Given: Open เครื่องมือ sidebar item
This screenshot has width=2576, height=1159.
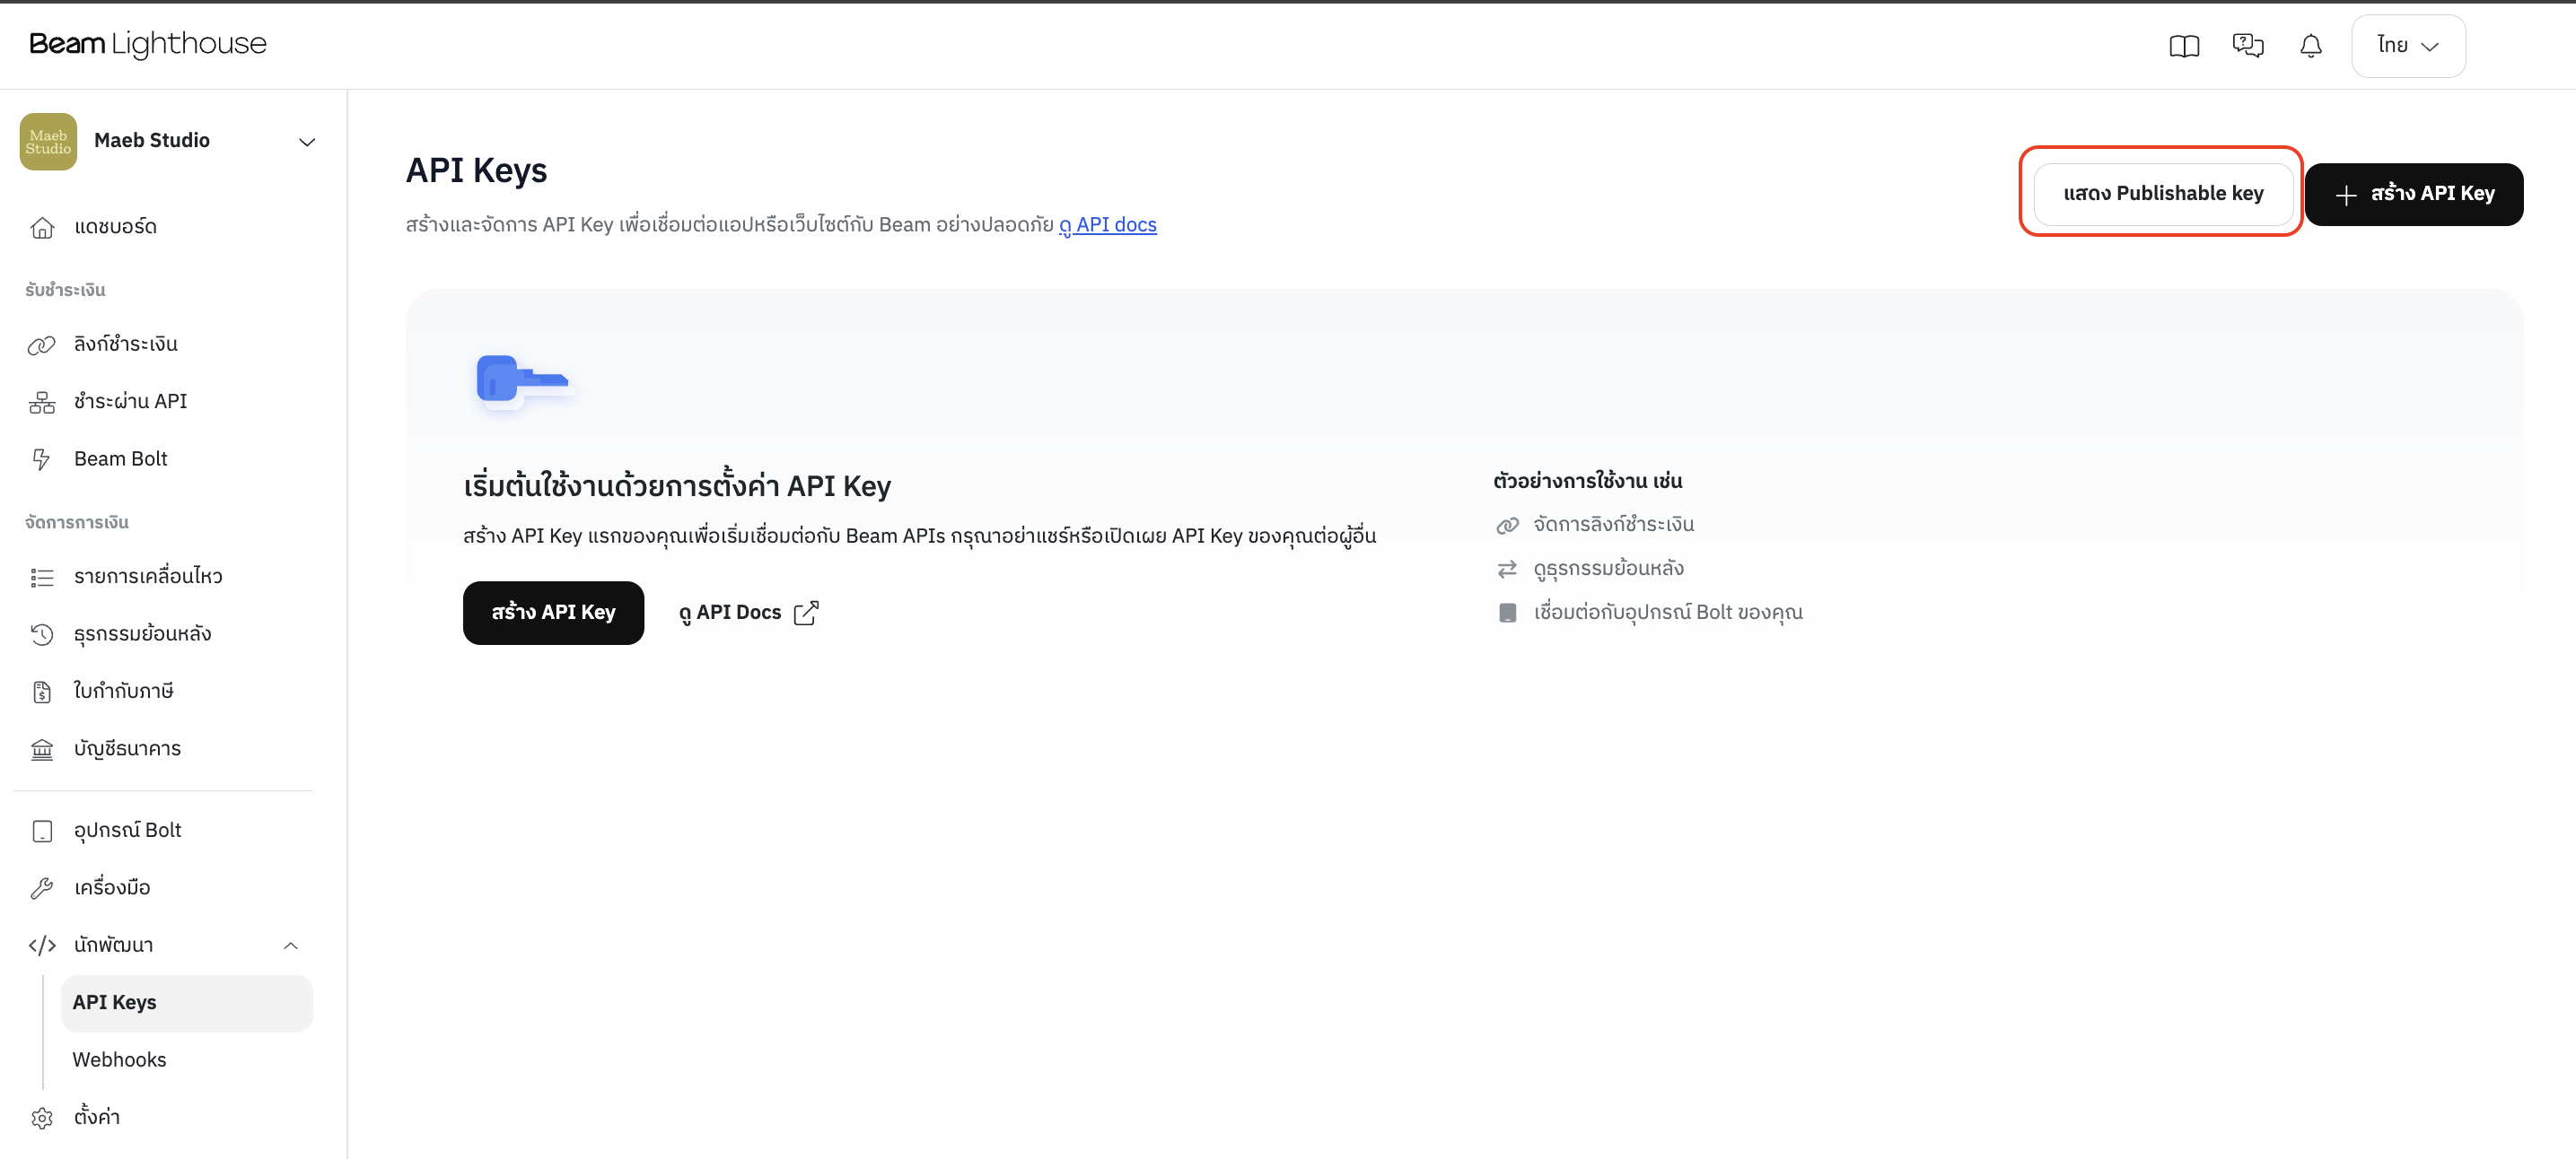Looking at the screenshot, I should pyautogui.click(x=112, y=887).
